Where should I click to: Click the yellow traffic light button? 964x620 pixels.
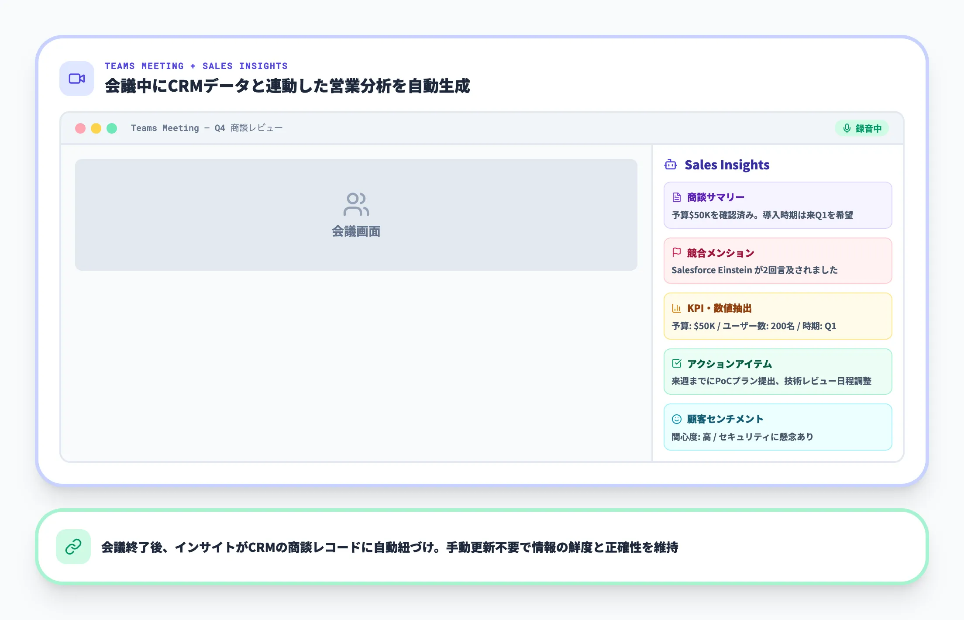96,128
